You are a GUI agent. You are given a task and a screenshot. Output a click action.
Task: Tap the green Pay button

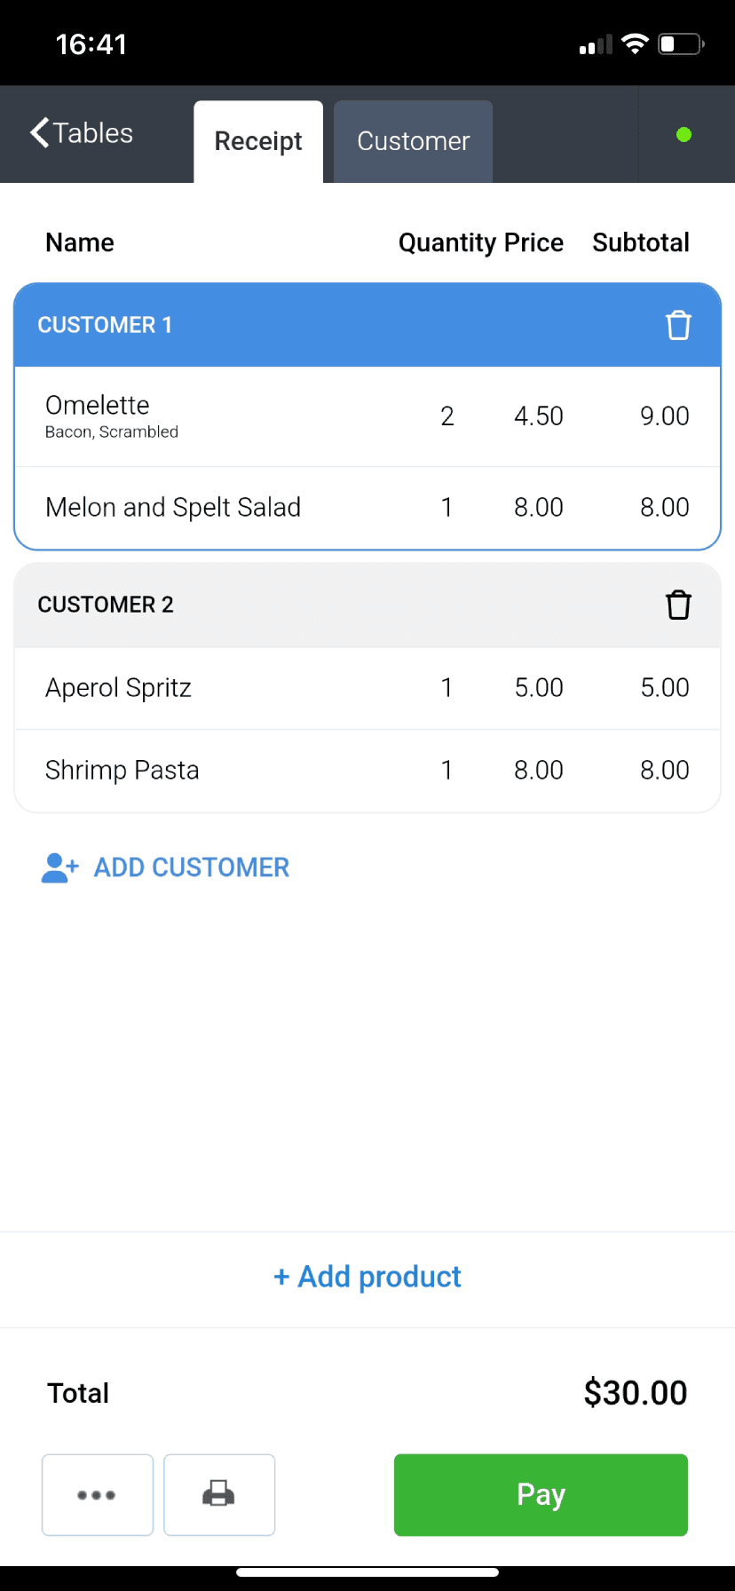point(541,1494)
